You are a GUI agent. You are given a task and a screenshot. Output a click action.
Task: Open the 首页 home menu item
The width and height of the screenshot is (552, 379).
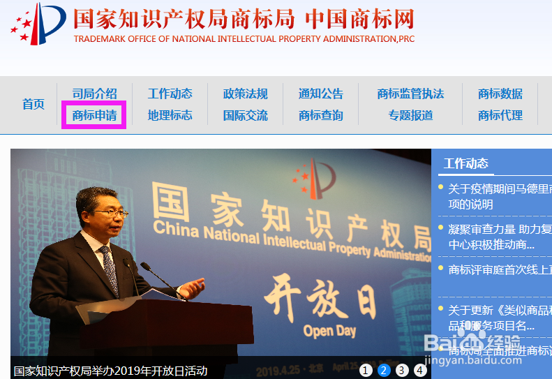tap(33, 104)
